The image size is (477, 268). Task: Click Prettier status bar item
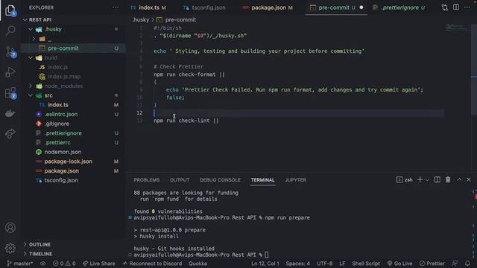point(432,264)
